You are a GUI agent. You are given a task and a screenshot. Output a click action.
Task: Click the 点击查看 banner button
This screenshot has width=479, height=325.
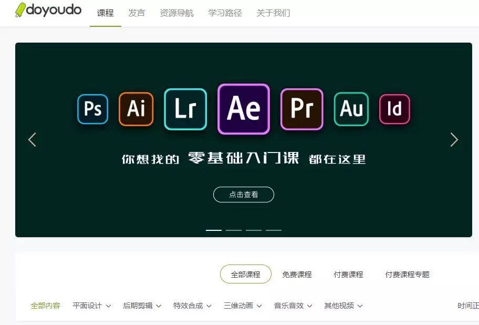point(244,195)
